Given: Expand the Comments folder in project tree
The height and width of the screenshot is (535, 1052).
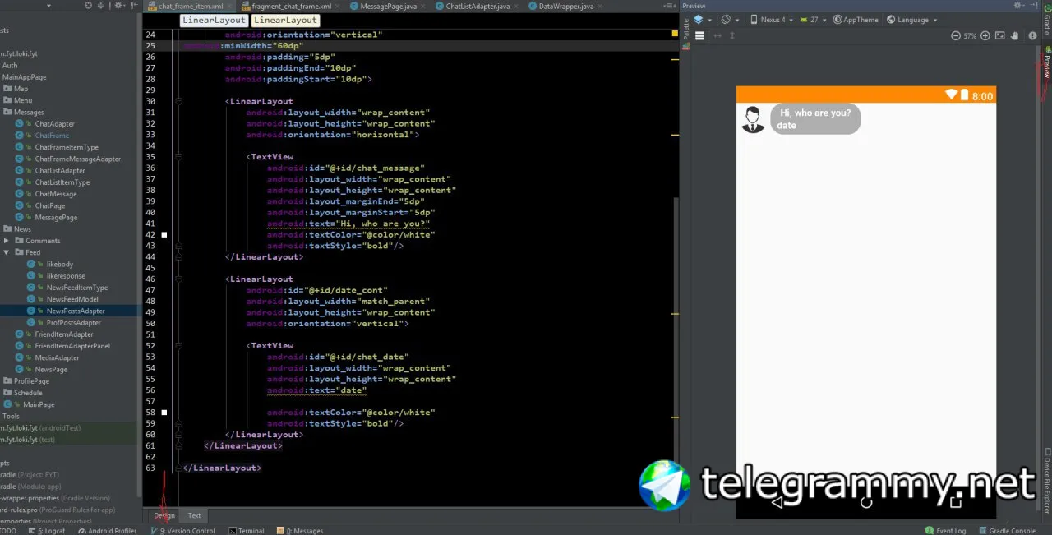Looking at the screenshot, I should (7, 241).
